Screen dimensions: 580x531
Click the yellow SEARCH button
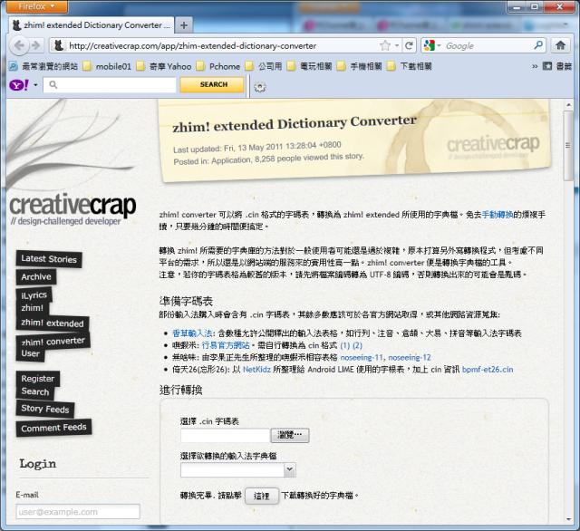[212, 84]
